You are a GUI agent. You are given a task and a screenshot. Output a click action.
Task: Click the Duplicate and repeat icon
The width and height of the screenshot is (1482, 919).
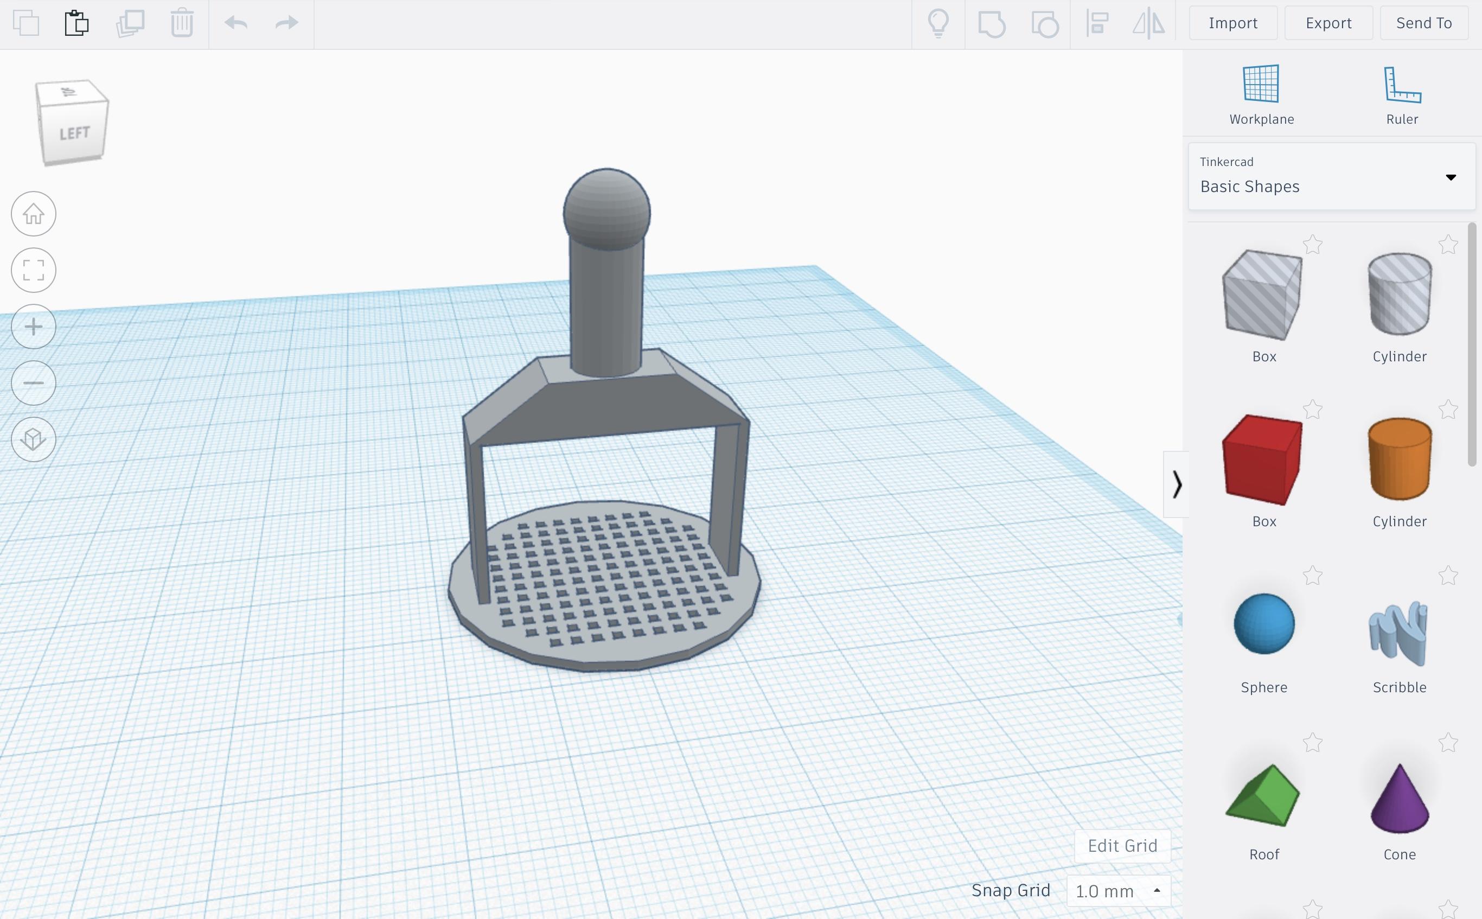[130, 23]
